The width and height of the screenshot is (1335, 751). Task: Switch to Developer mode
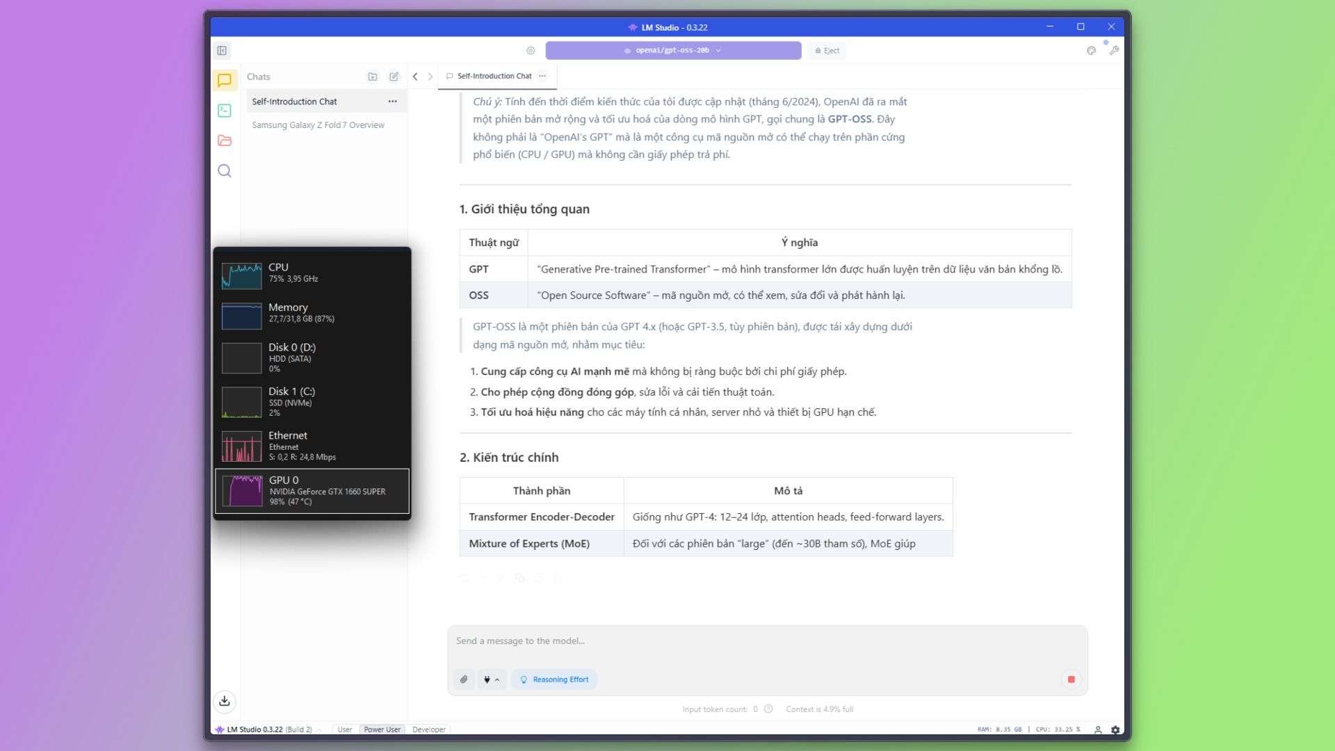tap(428, 729)
